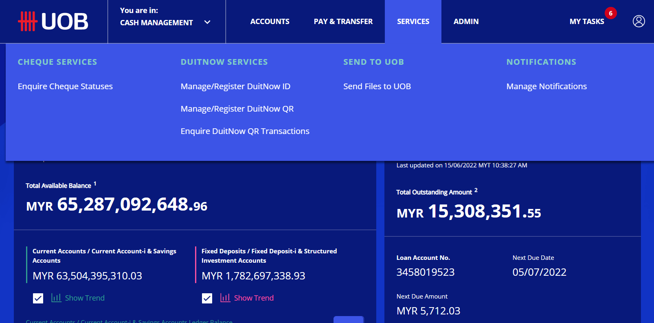This screenshot has height=323, width=654.
Task: Click the DuitNow Services heading
Action: click(224, 62)
